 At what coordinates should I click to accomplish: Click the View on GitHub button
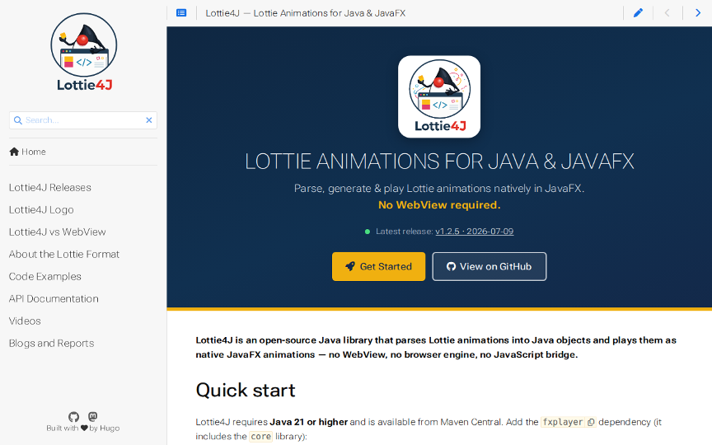point(489,266)
